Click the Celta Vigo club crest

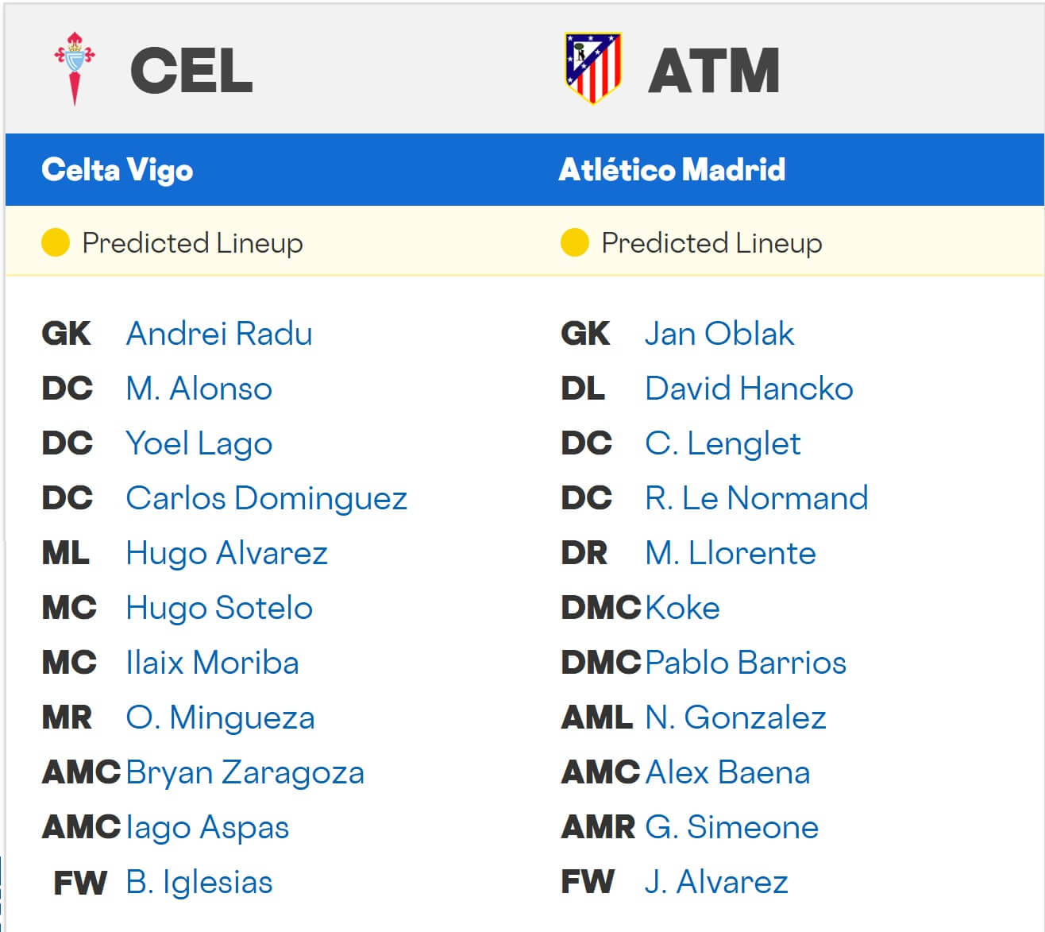[x=75, y=69]
